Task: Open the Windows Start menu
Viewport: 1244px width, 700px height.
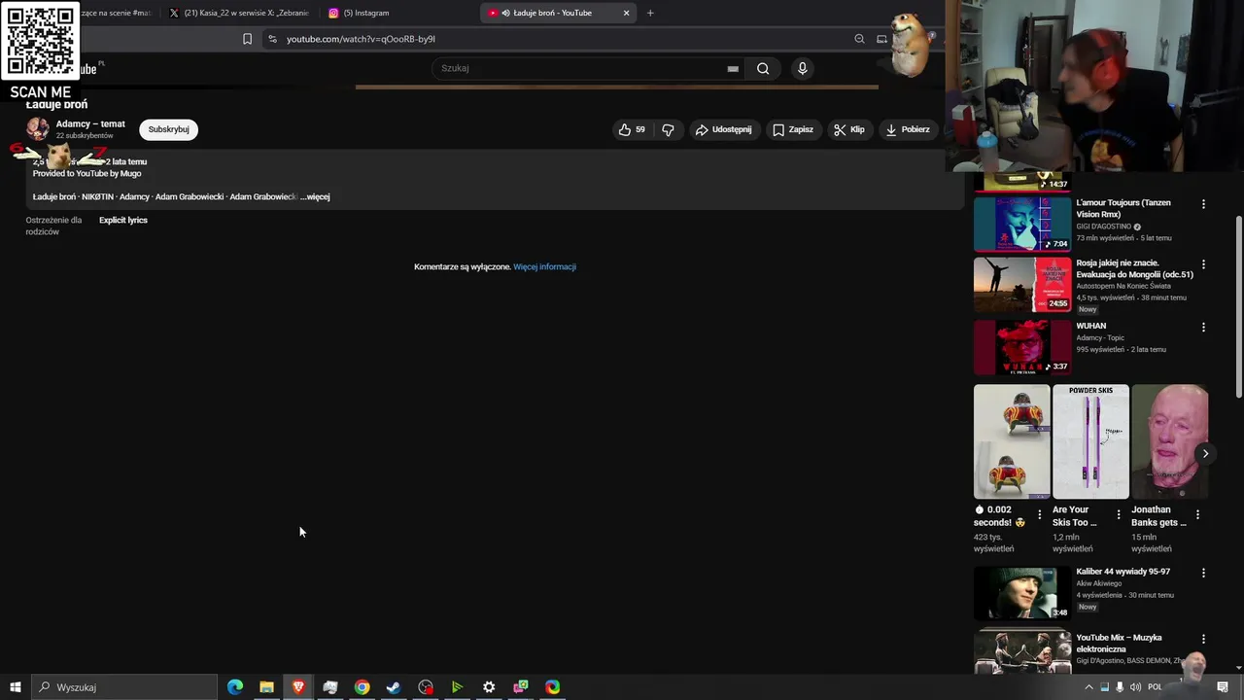Action: pyautogui.click(x=16, y=687)
